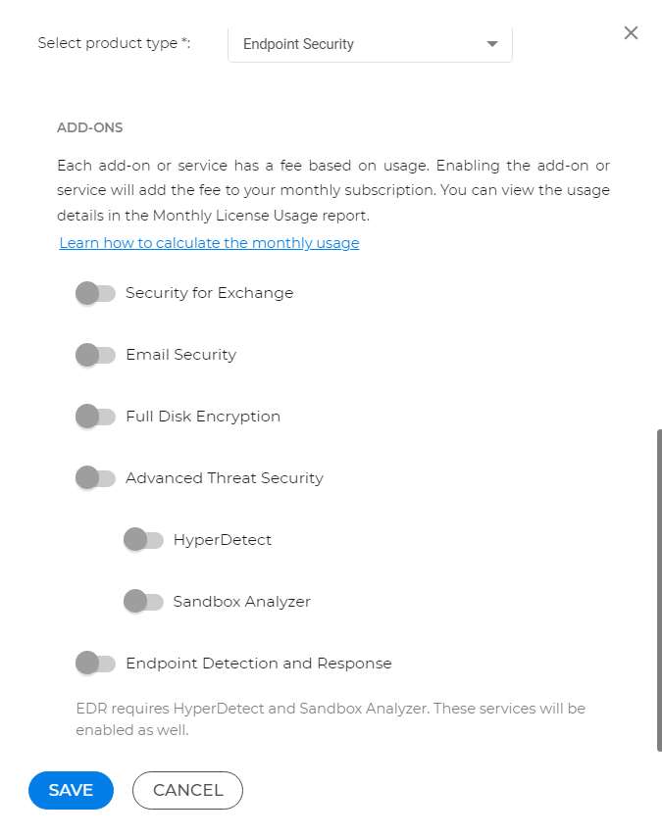662x837 pixels.
Task: Activate the Sandbox Analyzer toggle
Action: (143, 601)
